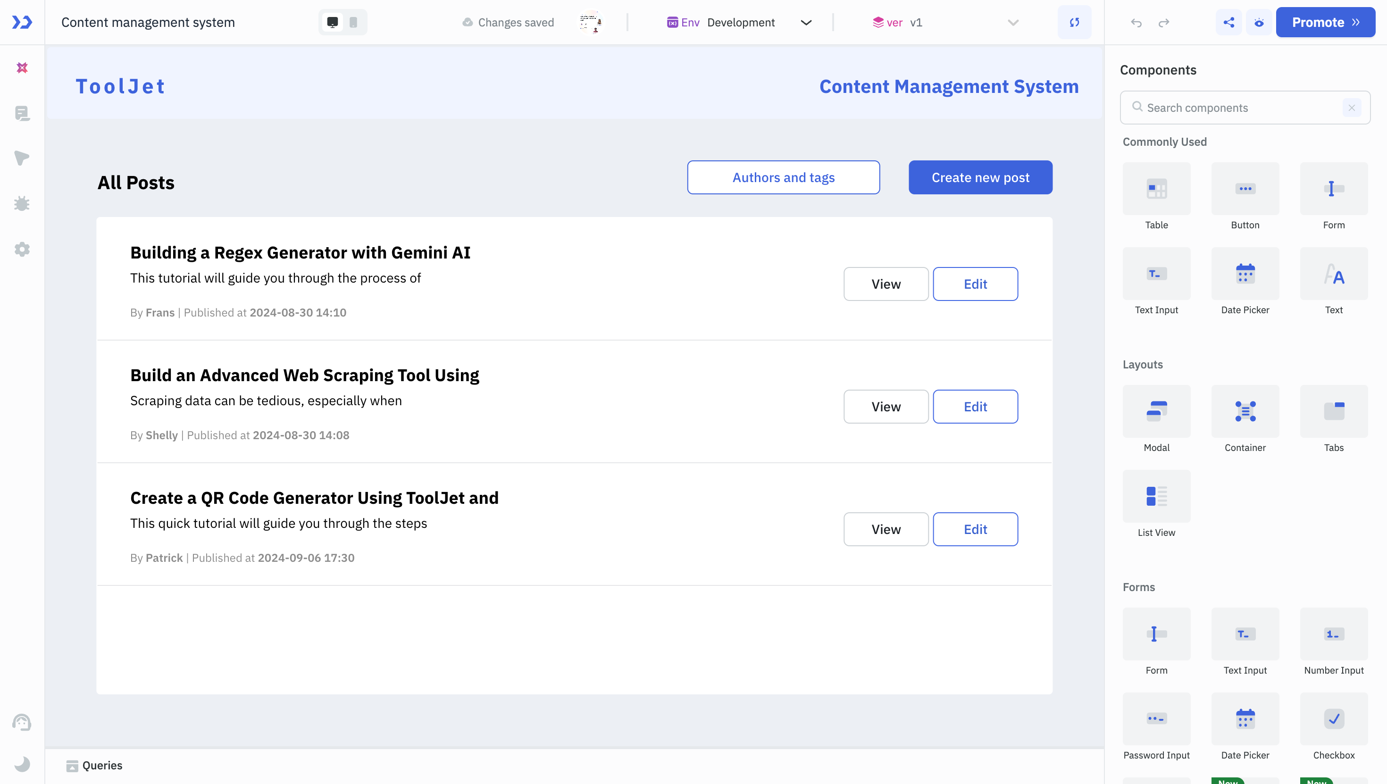Select the Table component
This screenshot has height=784, width=1387.
point(1156,189)
